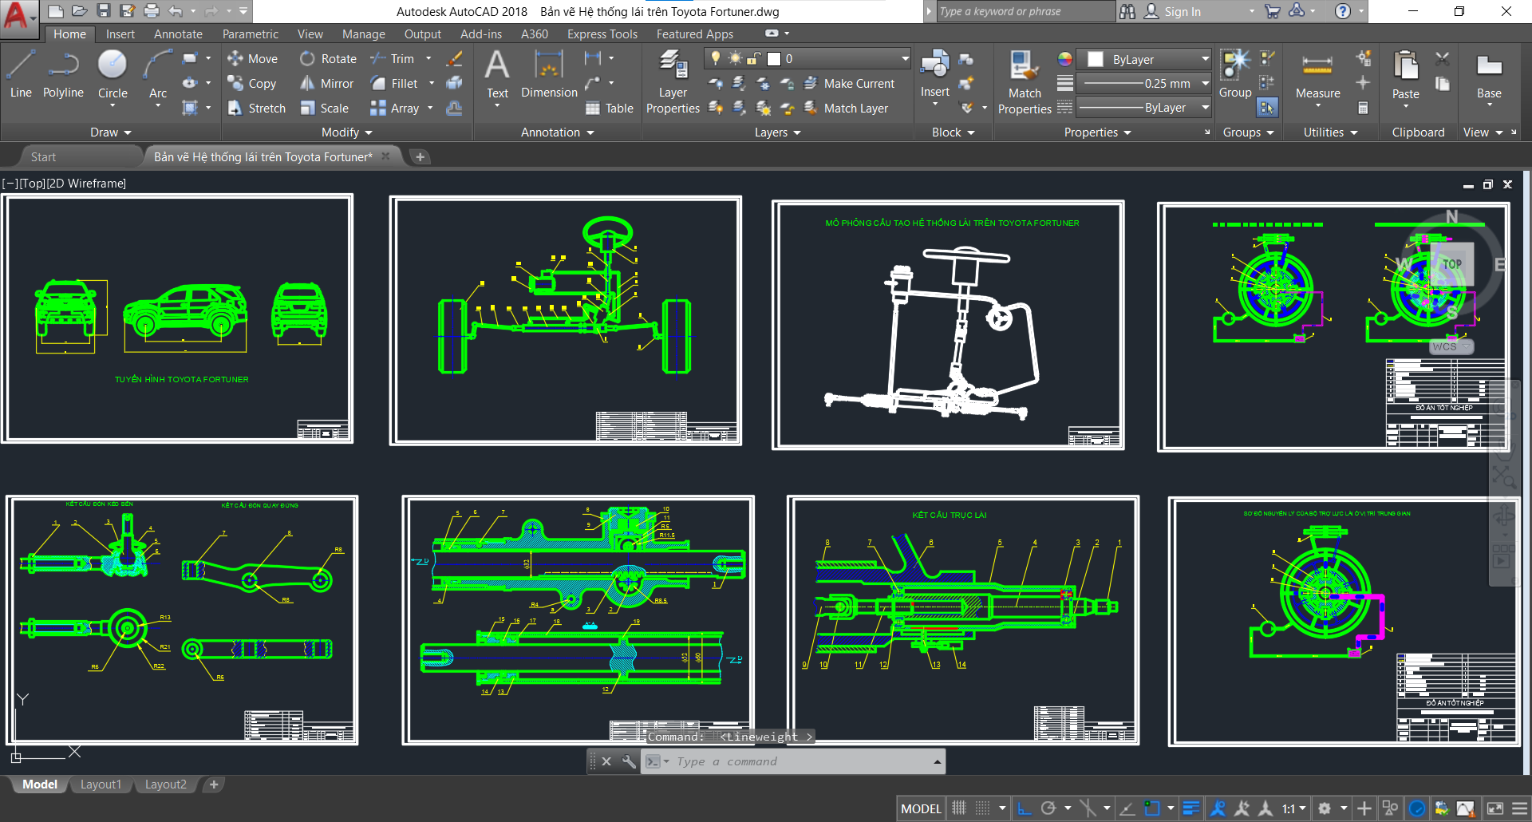Click the Erase tool in Modify panel
This screenshot has height=822, width=1532.
pyautogui.click(x=454, y=58)
